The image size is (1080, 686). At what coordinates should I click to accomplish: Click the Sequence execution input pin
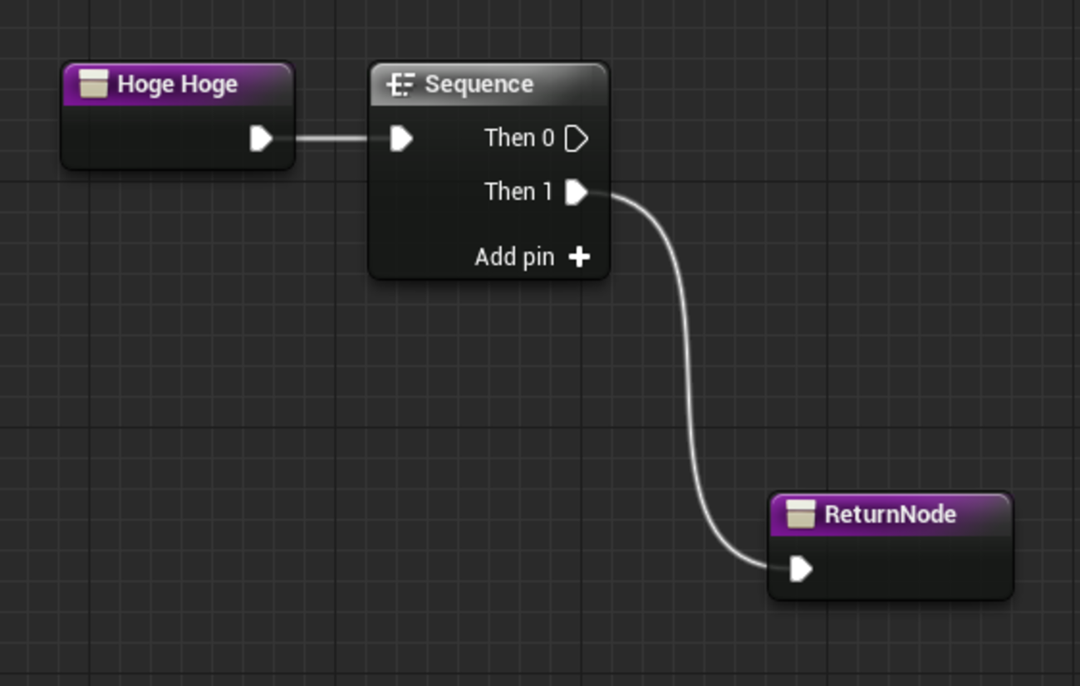pos(401,139)
